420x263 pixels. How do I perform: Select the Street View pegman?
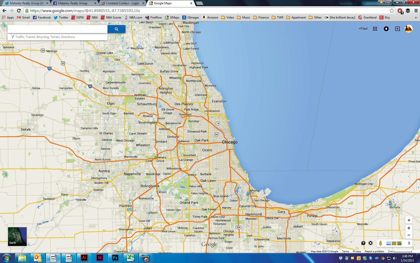[x=380, y=243]
